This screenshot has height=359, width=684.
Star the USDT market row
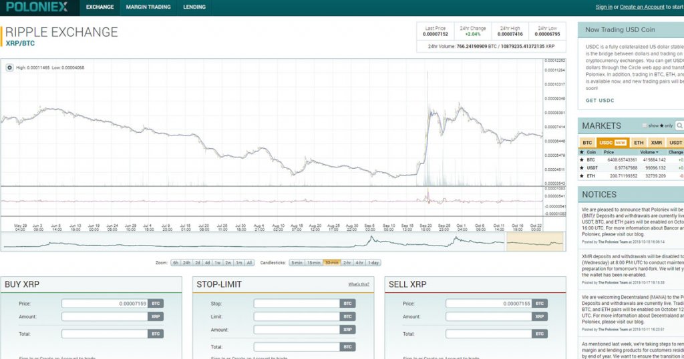click(581, 167)
